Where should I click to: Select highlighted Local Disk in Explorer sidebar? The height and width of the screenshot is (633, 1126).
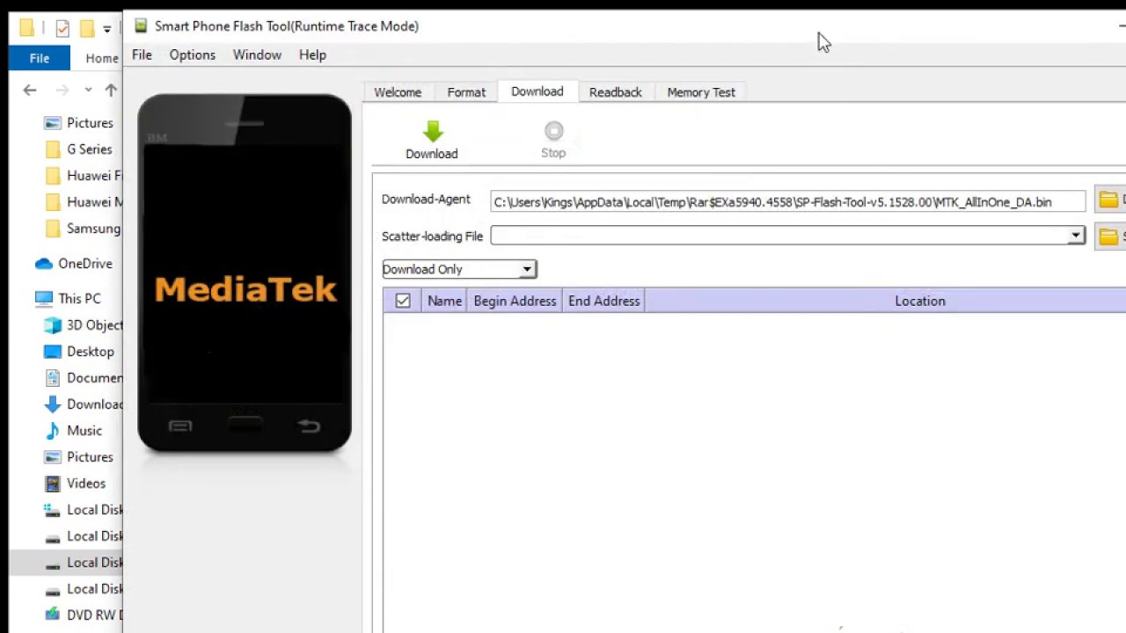tap(66, 563)
